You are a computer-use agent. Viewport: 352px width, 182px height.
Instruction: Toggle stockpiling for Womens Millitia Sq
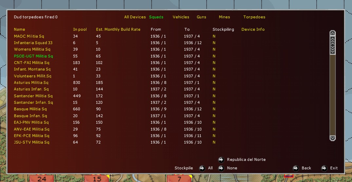click(214, 49)
